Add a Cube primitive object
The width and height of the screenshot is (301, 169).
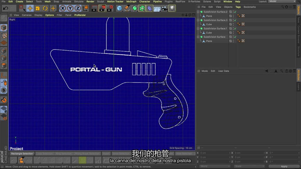119,8
